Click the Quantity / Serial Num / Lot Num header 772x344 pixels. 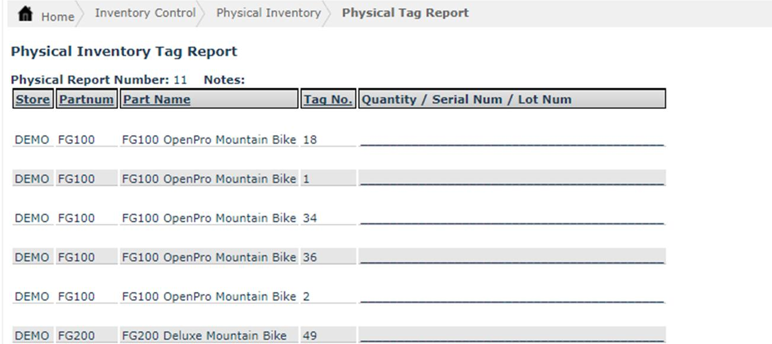point(466,99)
